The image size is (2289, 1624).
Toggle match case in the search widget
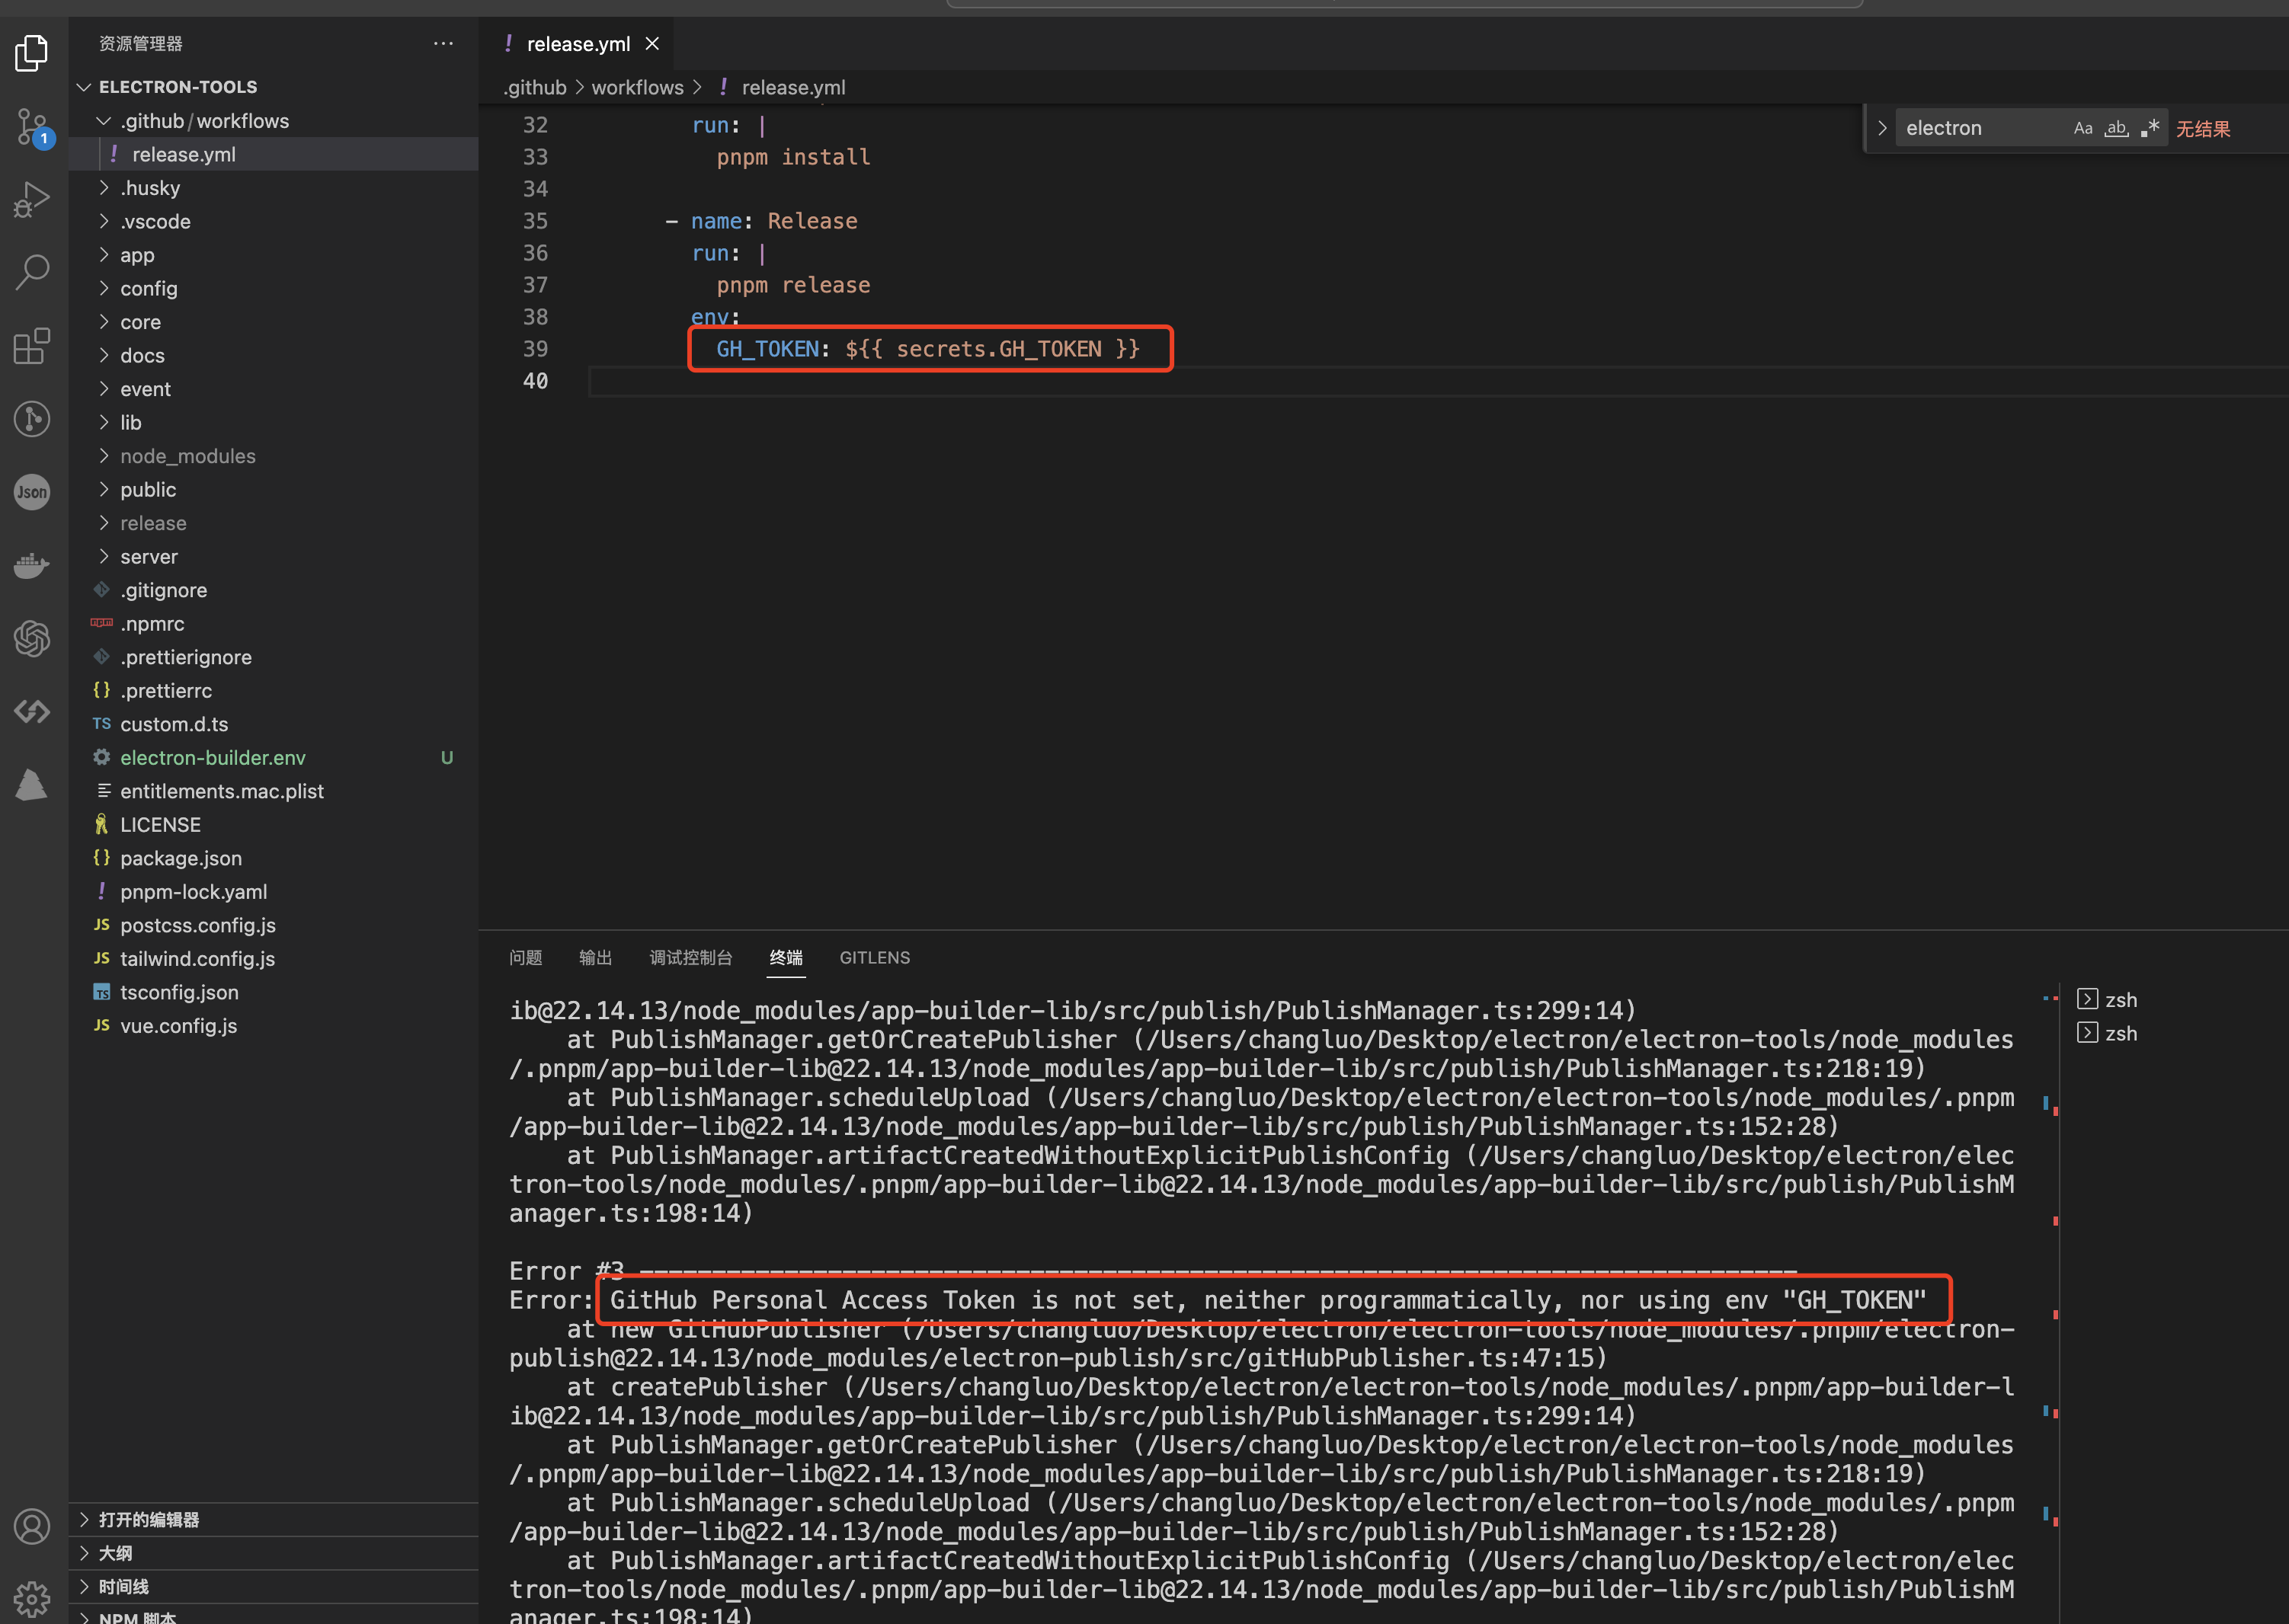pyautogui.click(x=2084, y=128)
